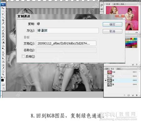Viewport: 141px width, 121px height.
Task: Switch to the 信息 Info tab
Action: click(x=122, y=4)
